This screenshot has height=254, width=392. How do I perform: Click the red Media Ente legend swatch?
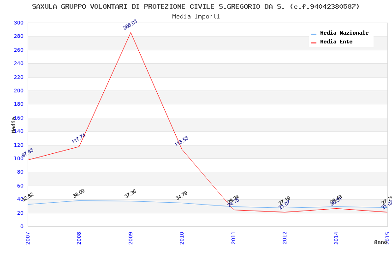point(314,43)
